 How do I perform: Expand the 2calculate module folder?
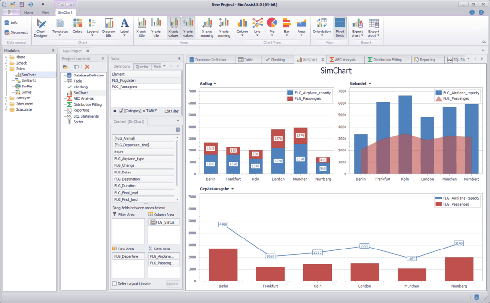coord(6,110)
